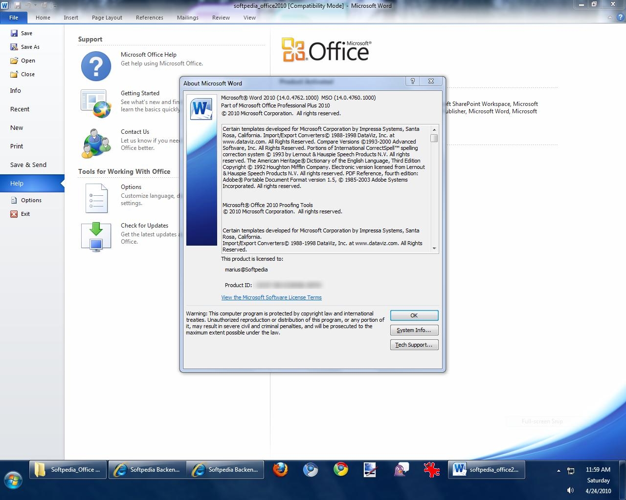Click the Save icon in the Quick Access Toolbar
This screenshot has height=500, width=626.
tap(18, 5)
